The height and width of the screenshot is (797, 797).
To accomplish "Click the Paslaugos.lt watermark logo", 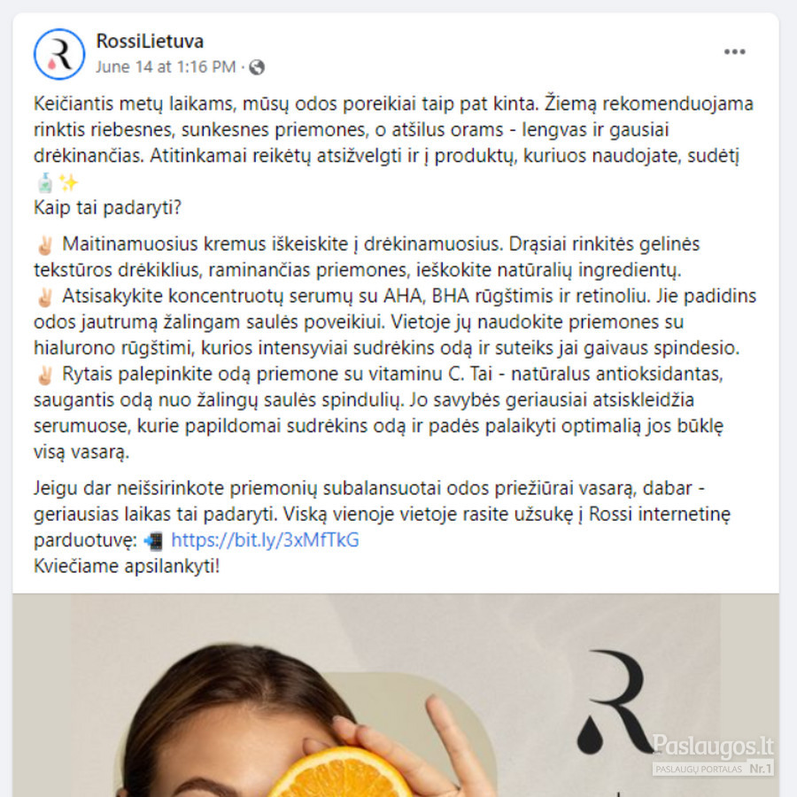I will coord(713,747).
